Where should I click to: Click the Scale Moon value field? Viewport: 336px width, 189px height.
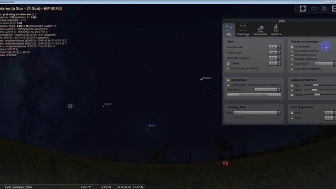324,64
